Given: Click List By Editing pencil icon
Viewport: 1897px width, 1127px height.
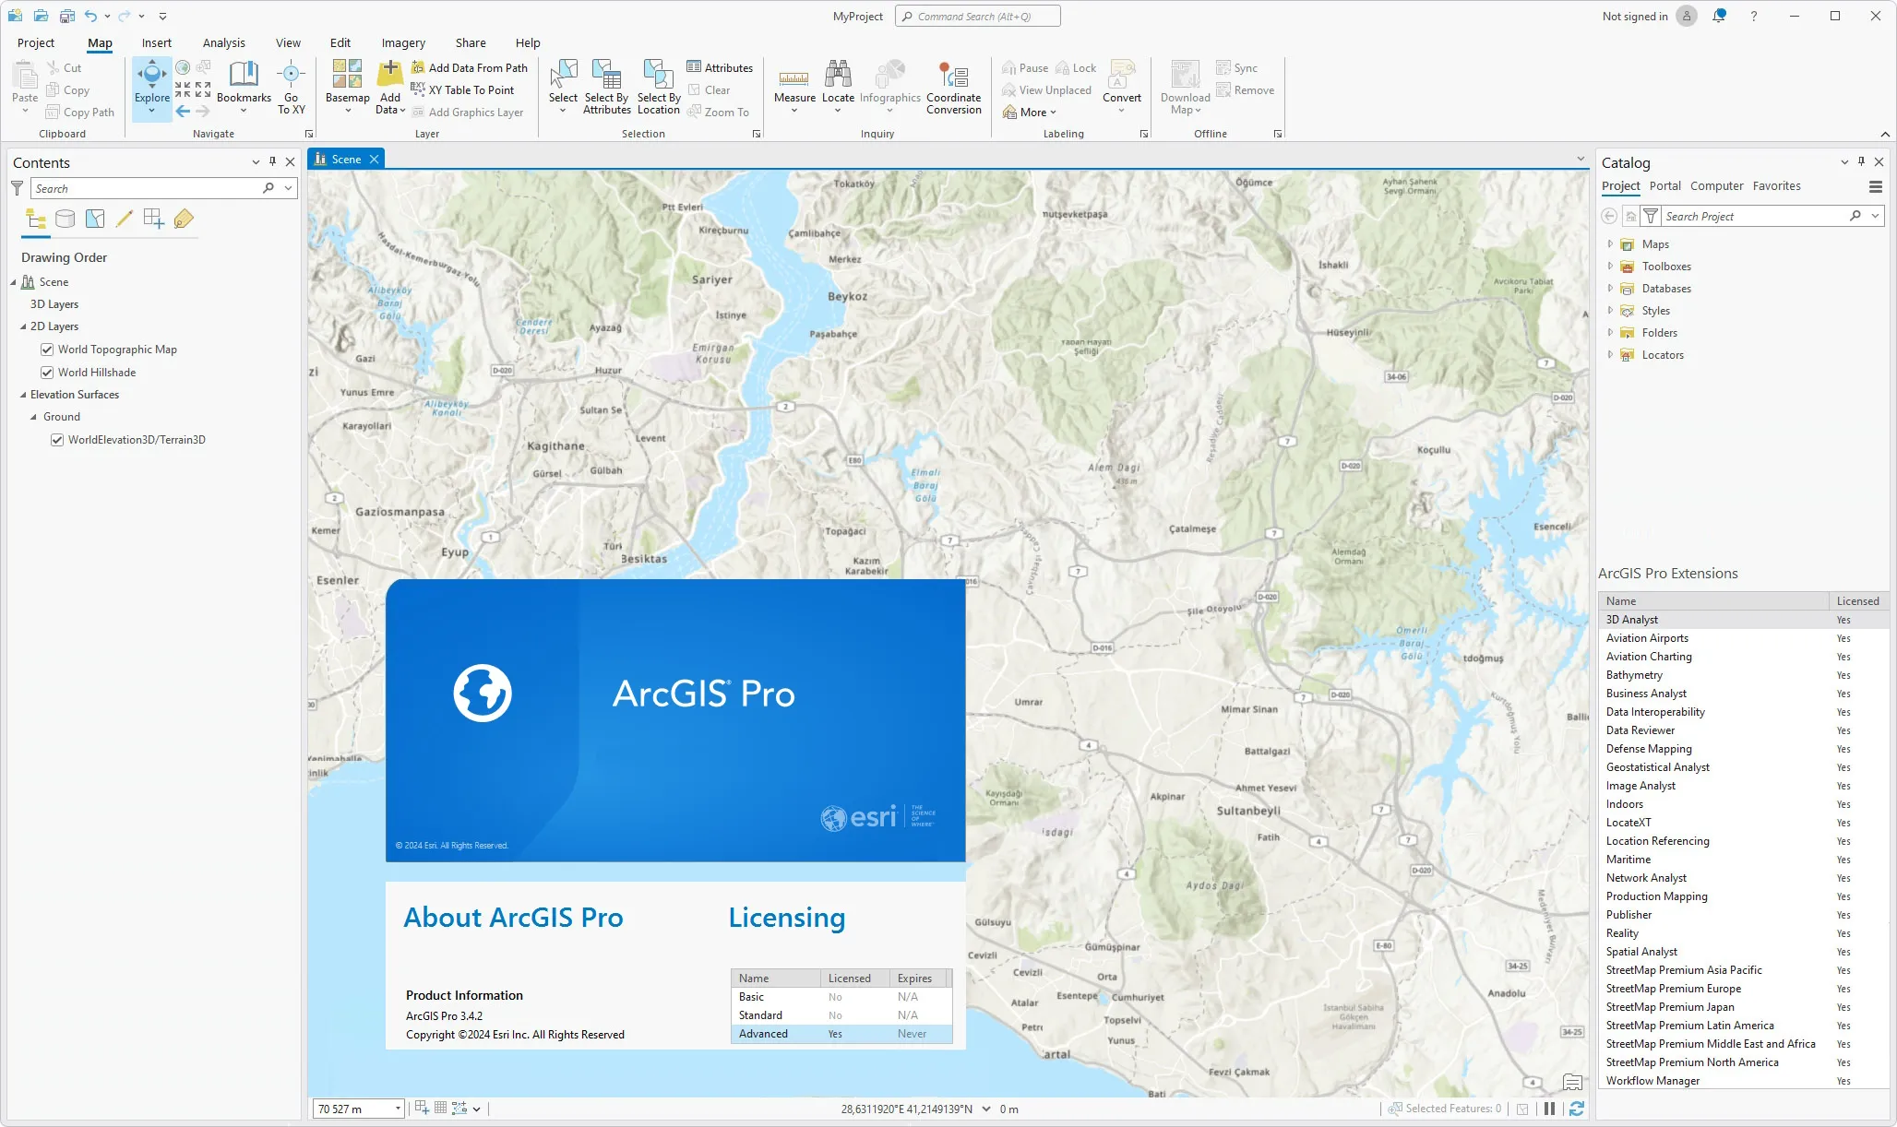Looking at the screenshot, I should (x=124, y=219).
